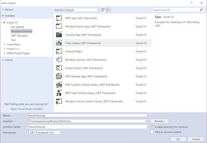The height and width of the screenshot is (143, 207).
Task: Click the WPF App project template icon
Action: point(59,18)
